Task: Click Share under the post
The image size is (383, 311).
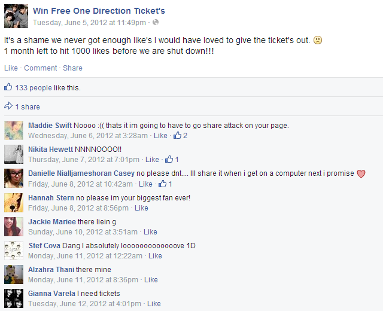Action: pyautogui.click(x=72, y=68)
